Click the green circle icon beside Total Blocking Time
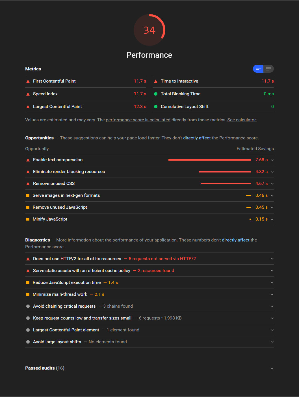The image size is (299, 397). [156, 94]
